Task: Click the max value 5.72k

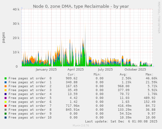Action: (x=153, y=86)
